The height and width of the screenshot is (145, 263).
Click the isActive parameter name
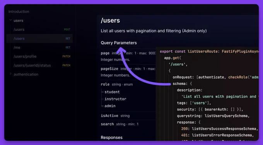point(109,116)
